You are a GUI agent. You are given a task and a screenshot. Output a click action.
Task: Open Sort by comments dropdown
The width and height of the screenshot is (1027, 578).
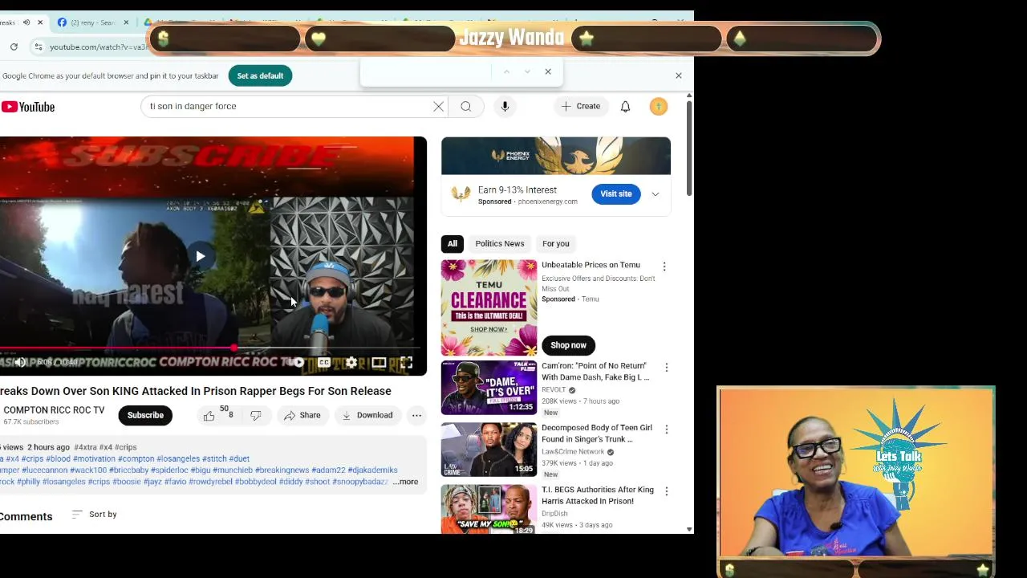[95, 514]
